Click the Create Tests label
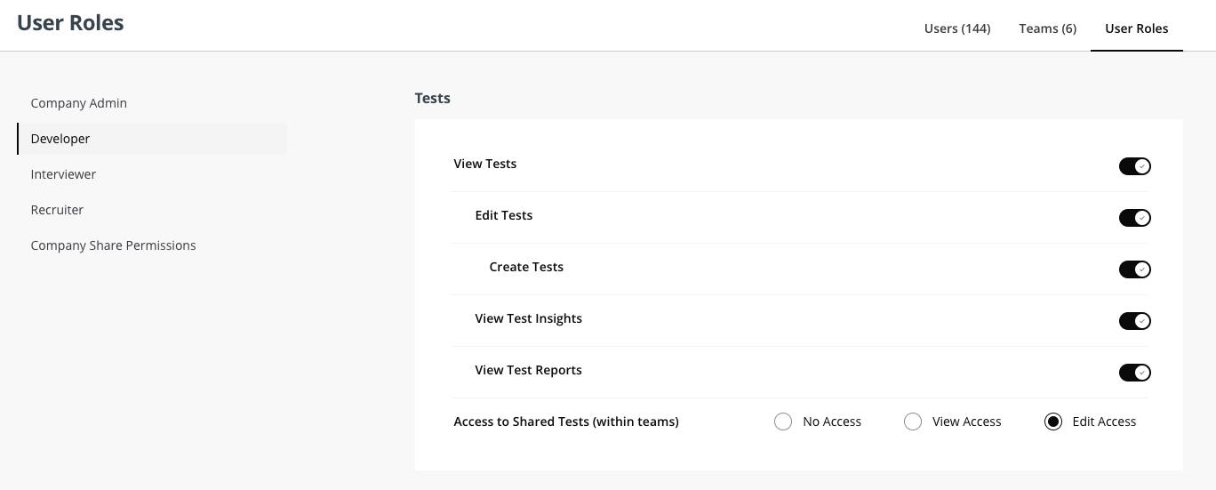The image size is (1216, 490). click(x=526, y=267)
